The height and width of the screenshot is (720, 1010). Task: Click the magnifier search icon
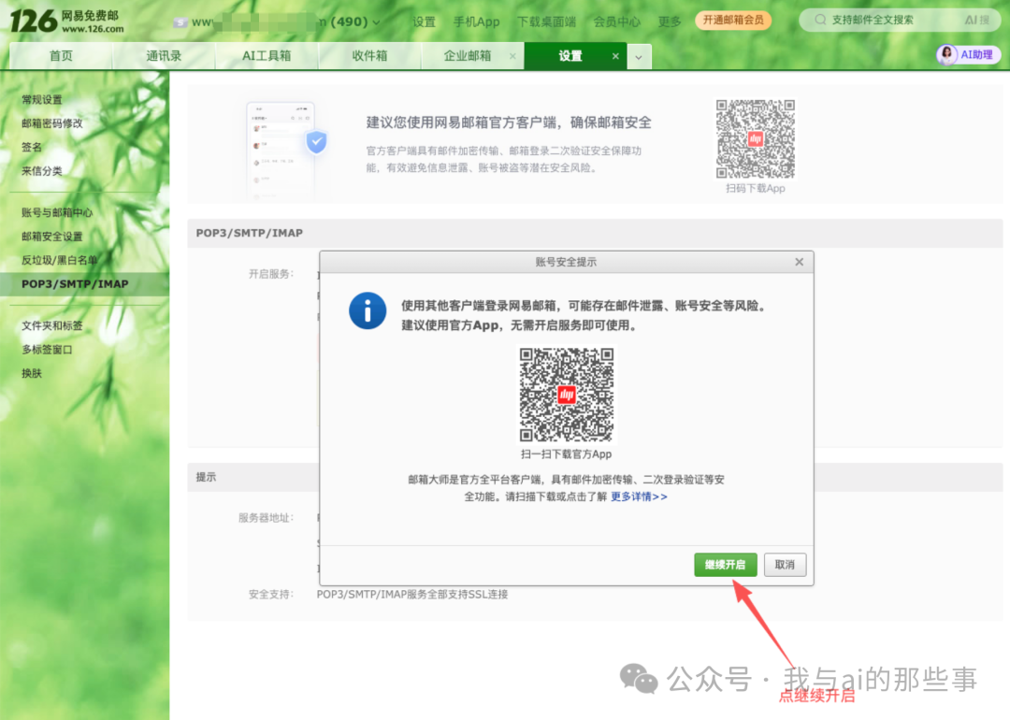tap(820, 20)
